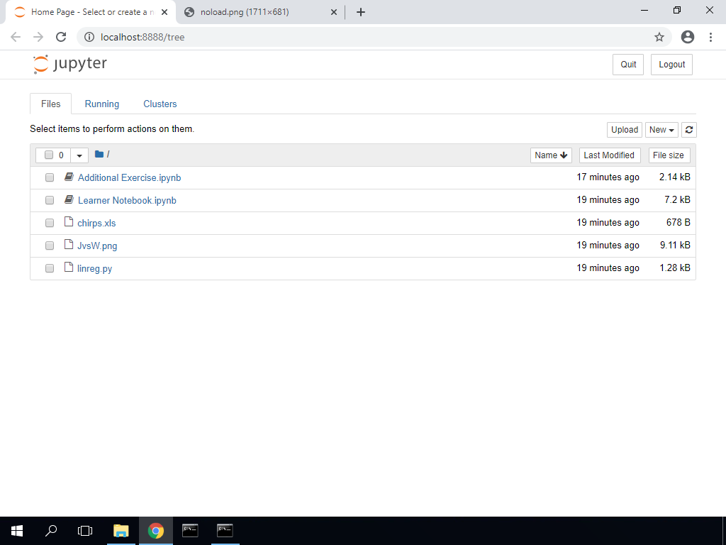Click file icon beside linreg.py
Image resolution: width=726 pixels, height=545 pixels.
click(69, 267)
